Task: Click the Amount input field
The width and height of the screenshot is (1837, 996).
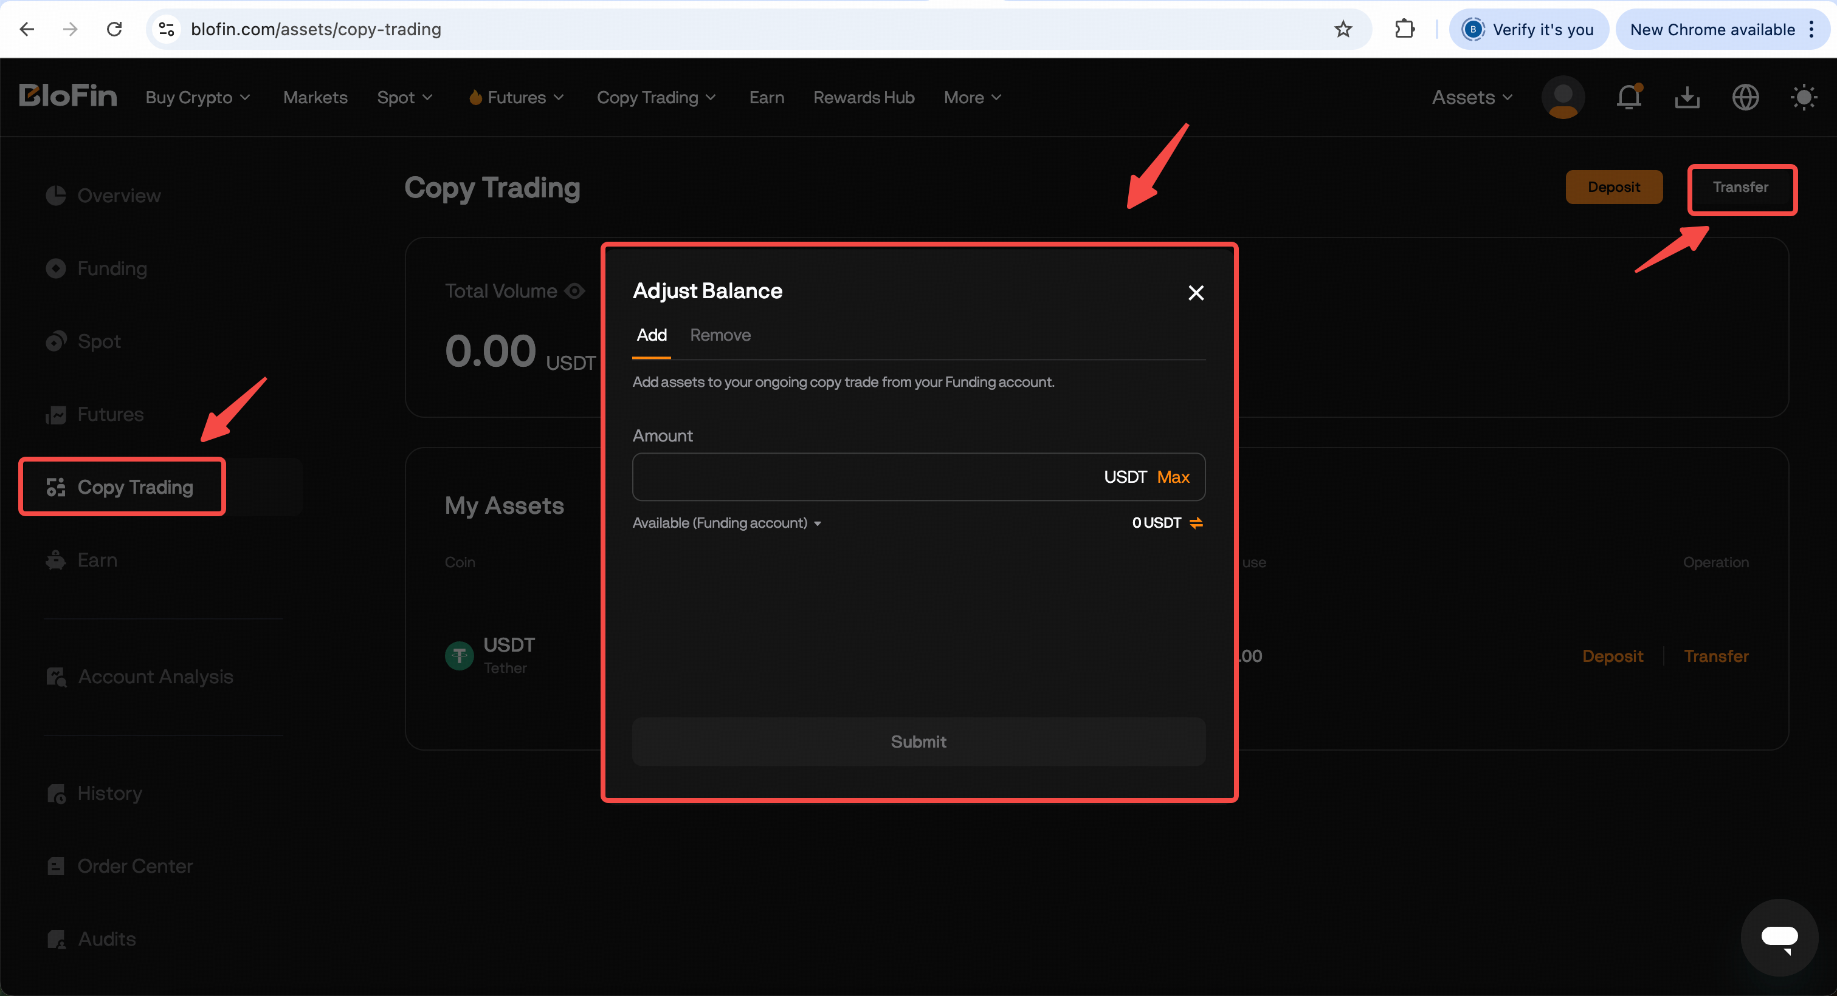Action: (x=918, y=477)
